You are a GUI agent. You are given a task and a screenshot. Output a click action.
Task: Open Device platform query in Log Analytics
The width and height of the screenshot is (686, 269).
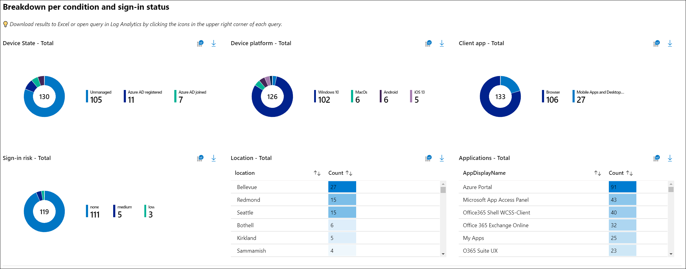tap(428, 43)
